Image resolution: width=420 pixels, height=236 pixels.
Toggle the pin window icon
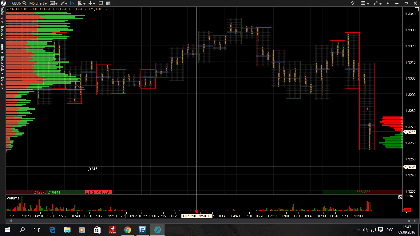tap(388, 3)
